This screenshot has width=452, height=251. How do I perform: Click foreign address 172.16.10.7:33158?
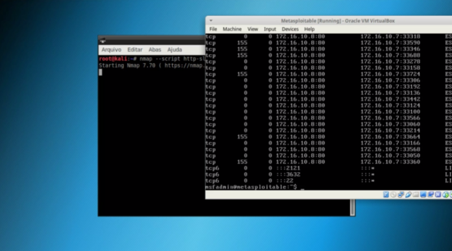point(390,68)
